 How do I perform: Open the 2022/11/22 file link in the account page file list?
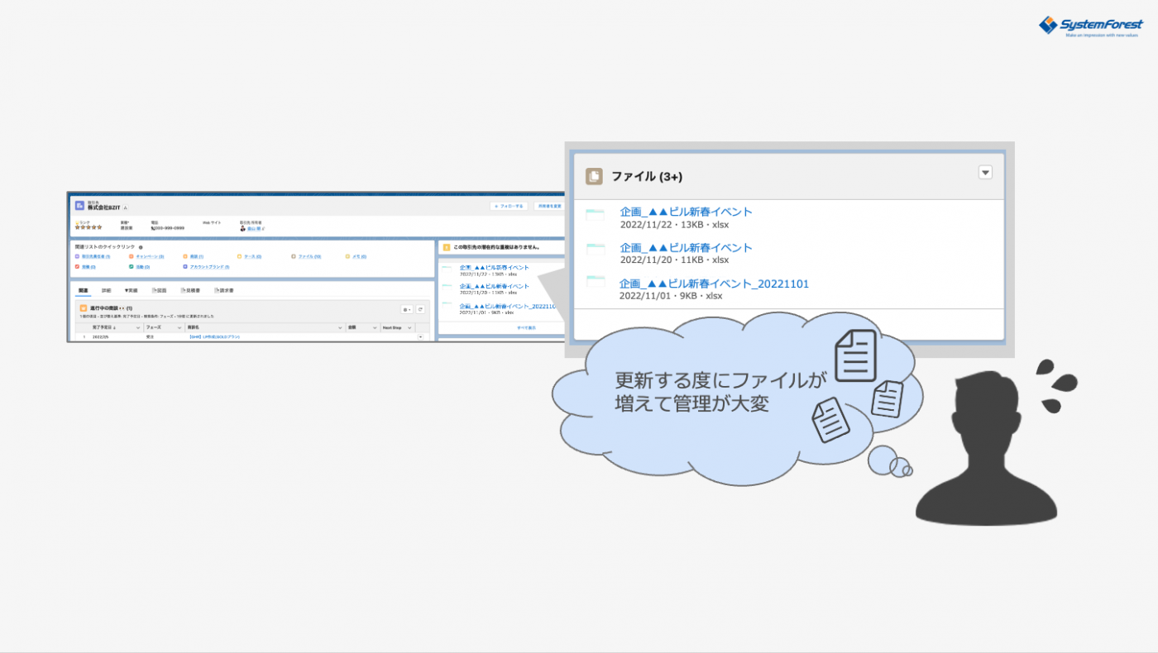click(494, 267)
